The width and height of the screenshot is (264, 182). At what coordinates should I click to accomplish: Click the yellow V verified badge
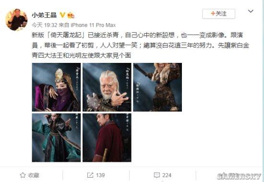coord(62,15)
